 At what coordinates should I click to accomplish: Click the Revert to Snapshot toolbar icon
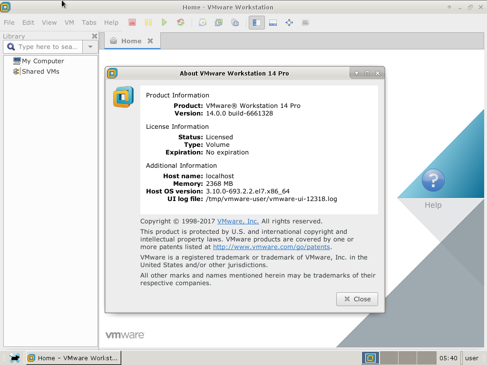click(219, 22)
